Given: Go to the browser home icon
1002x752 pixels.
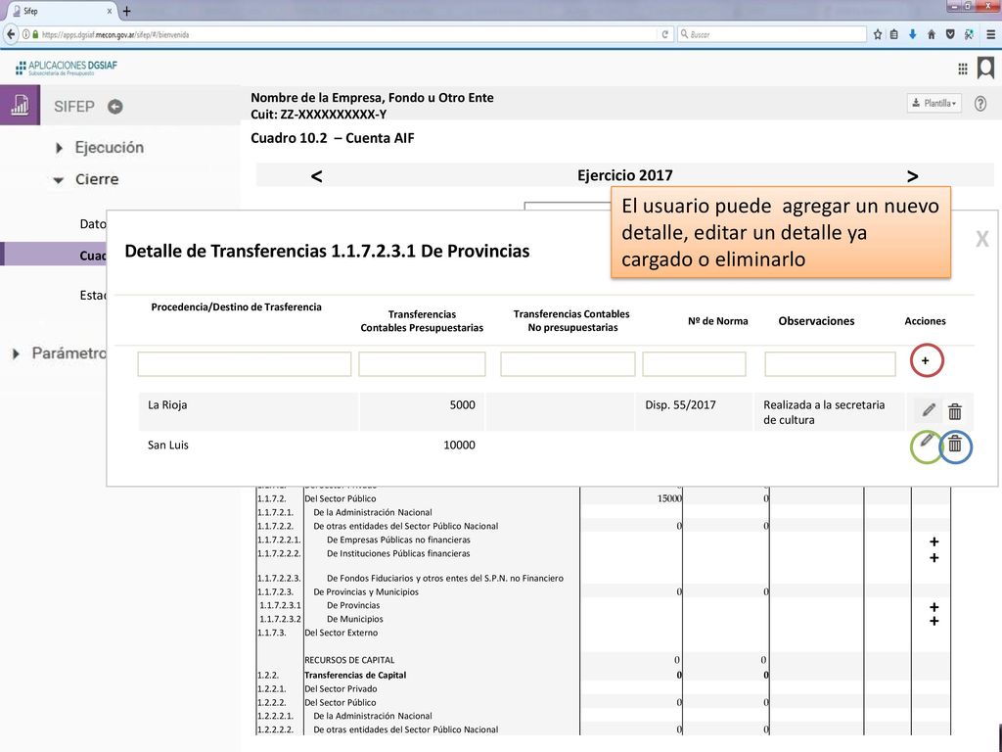Looking at the screenshot, I should click(x=932, y=34).
